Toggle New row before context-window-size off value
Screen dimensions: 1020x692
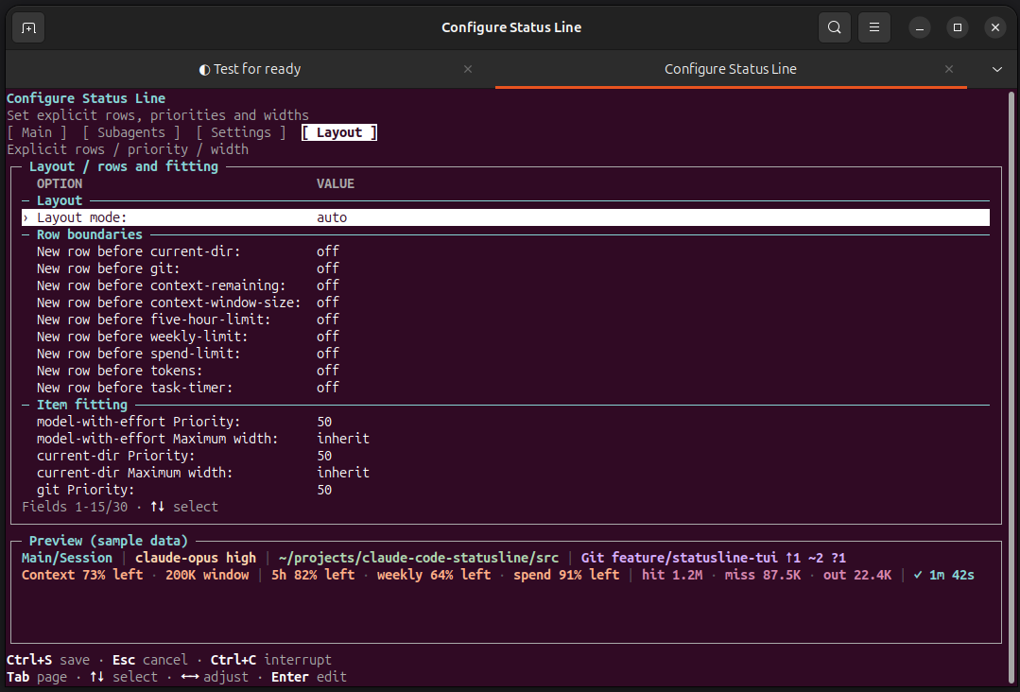pos(328,303)
